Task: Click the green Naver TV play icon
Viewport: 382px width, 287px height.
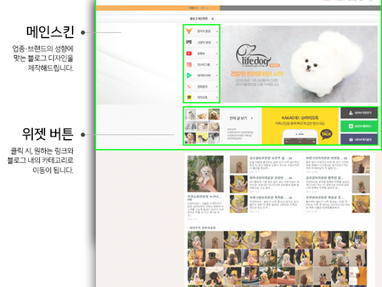Action: pos(189,76)
